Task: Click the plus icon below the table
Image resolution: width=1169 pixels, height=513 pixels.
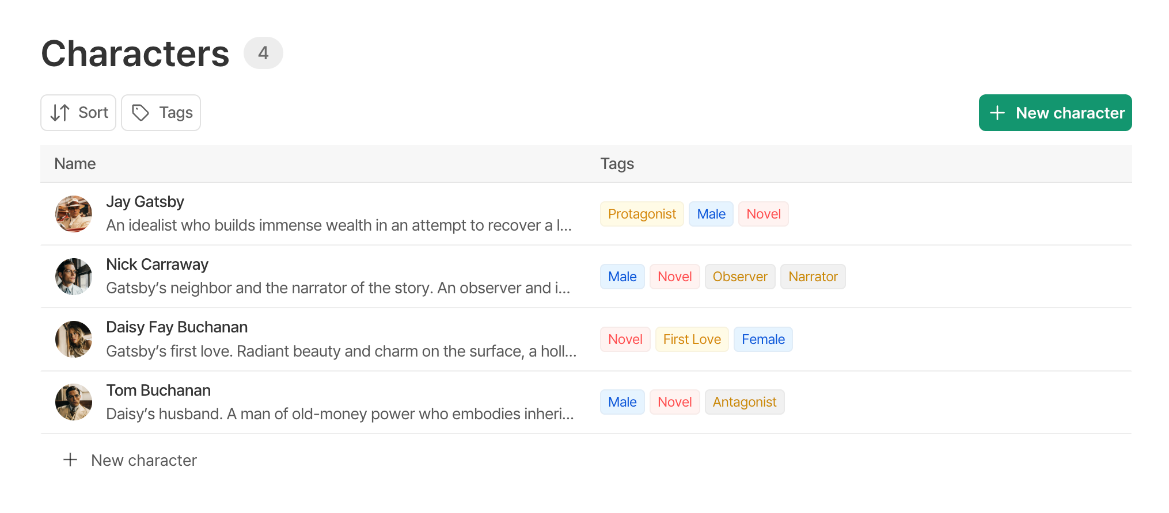Action: point(70,460)
